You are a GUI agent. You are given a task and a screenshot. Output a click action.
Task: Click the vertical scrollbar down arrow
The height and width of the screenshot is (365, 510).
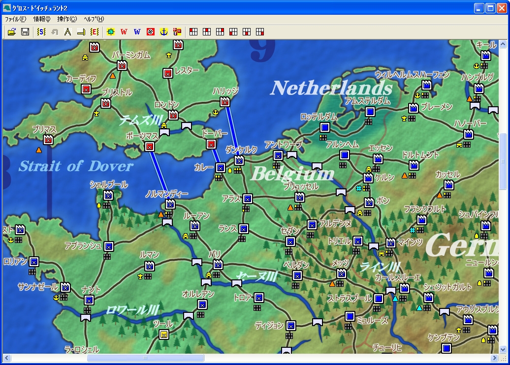pos(503,350)
